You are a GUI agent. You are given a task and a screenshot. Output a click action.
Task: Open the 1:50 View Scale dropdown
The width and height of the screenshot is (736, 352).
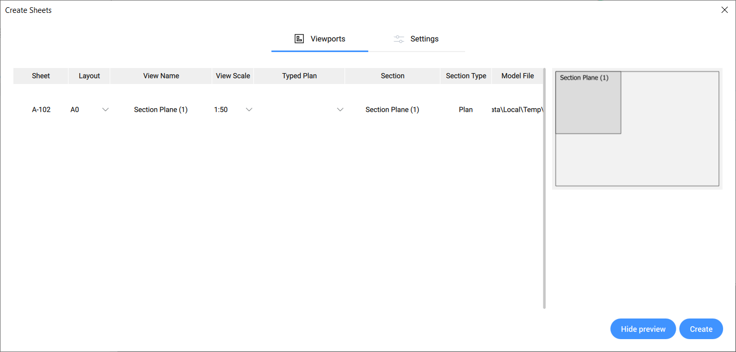[249, 110]
